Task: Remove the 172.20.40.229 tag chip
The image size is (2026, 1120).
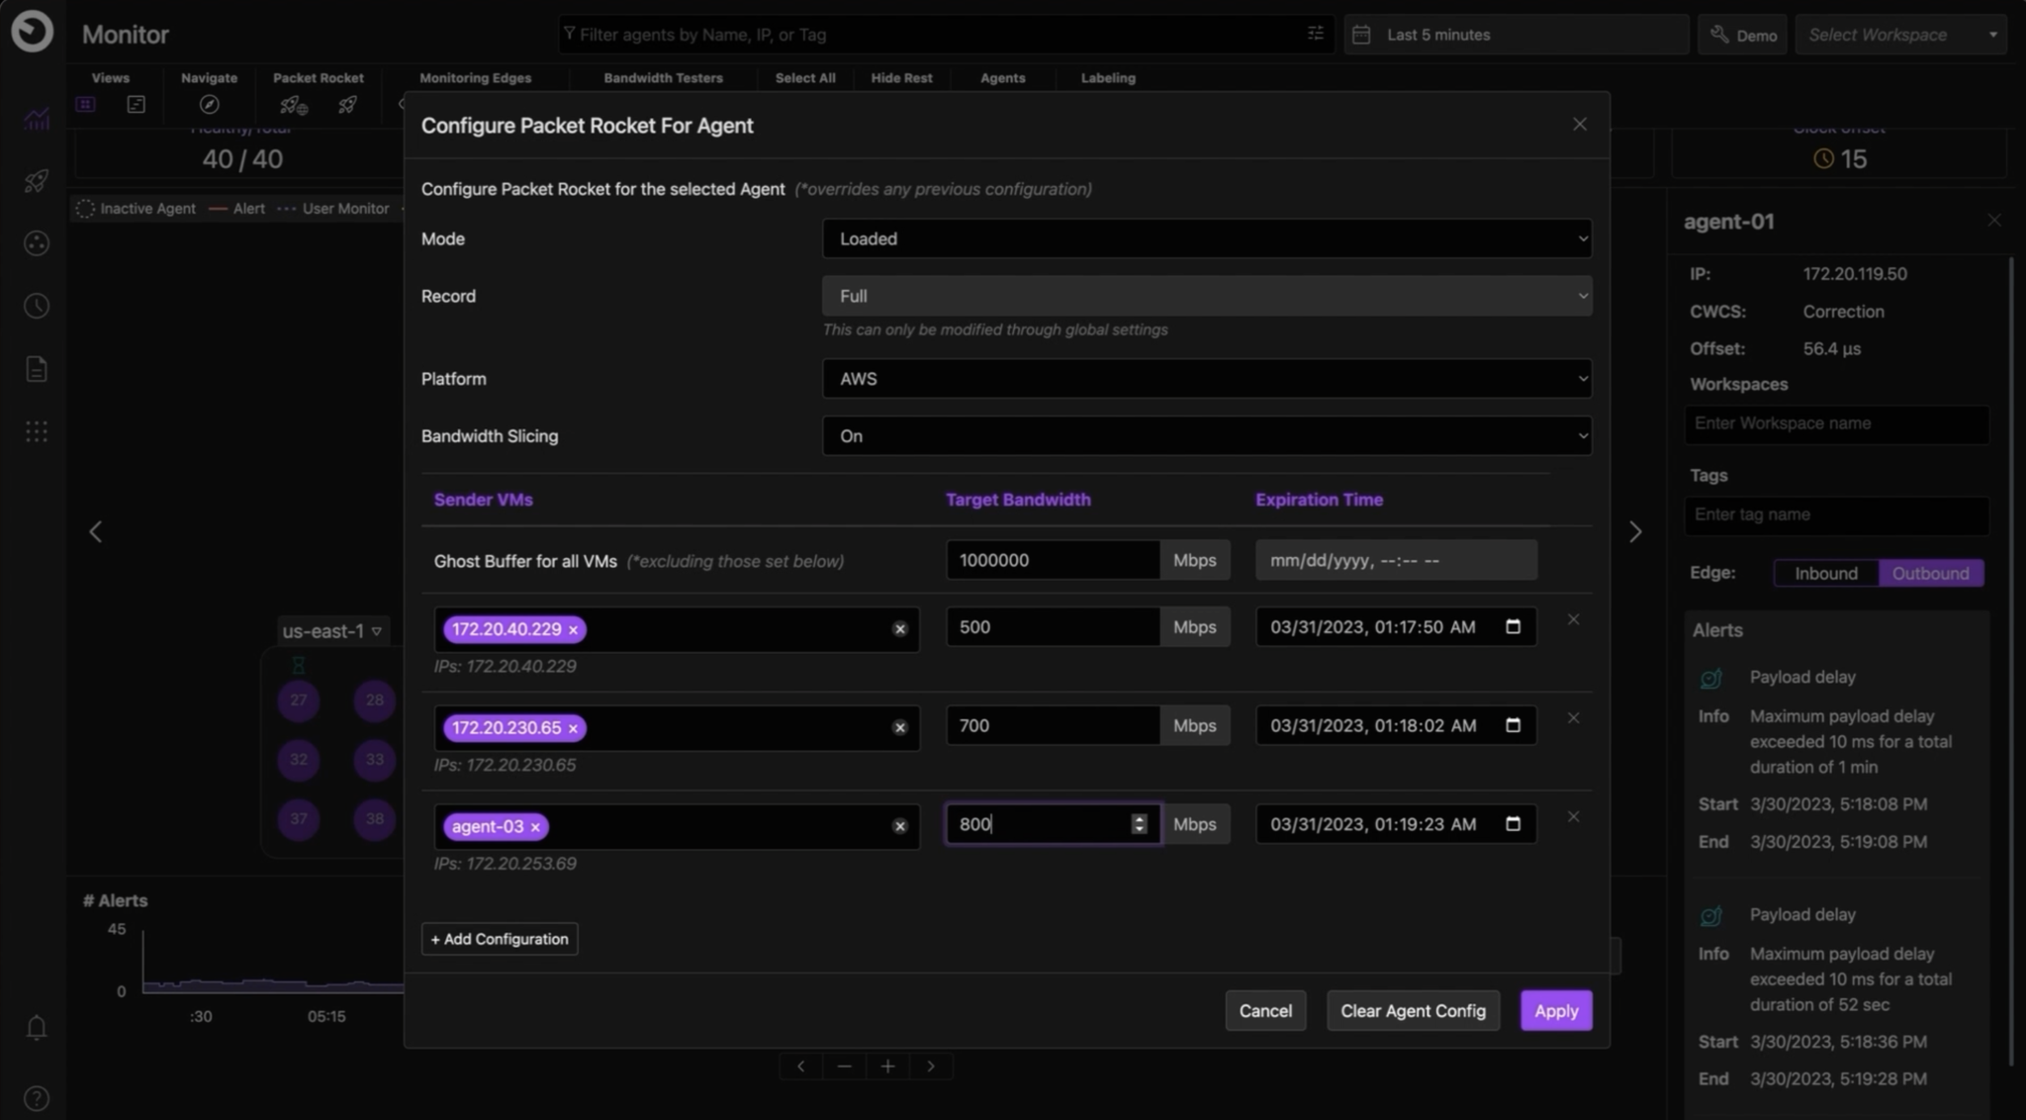Action: click(573, 629)
